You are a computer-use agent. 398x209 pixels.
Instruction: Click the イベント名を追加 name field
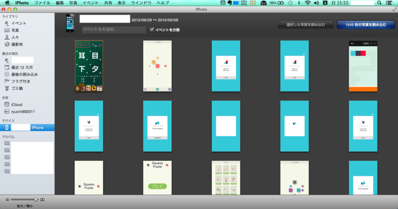pos(114,29)
